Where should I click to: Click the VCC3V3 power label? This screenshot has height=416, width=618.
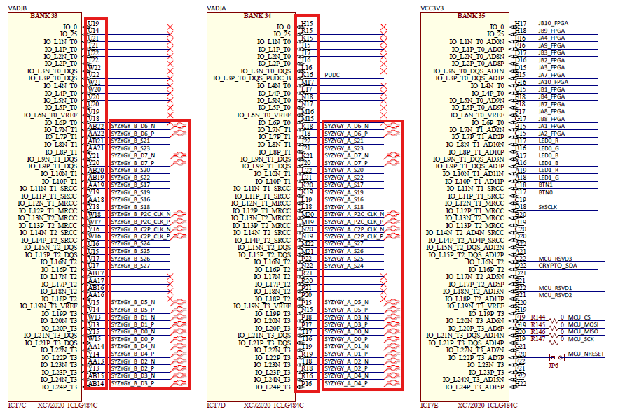[x=432, y=8]
